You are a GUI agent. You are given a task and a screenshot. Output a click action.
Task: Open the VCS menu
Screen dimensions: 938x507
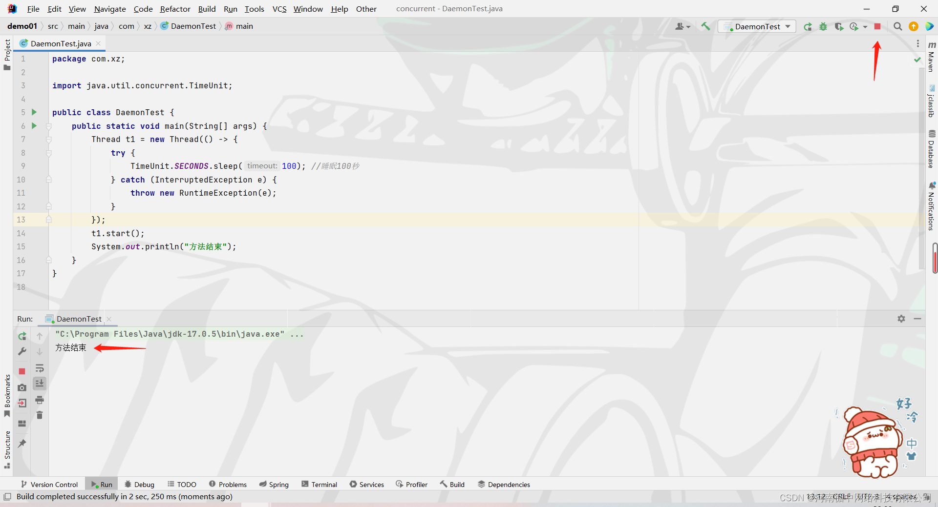(x=279, y=9)
